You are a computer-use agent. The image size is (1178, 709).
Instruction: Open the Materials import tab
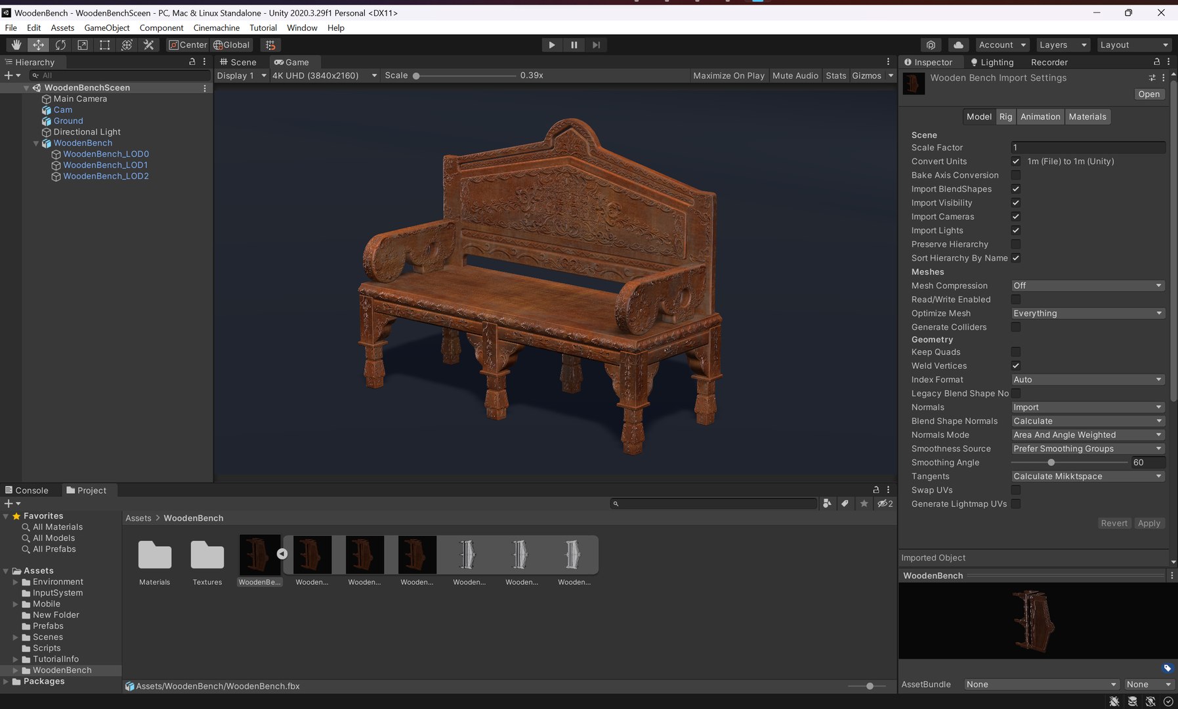(1087, 117)
